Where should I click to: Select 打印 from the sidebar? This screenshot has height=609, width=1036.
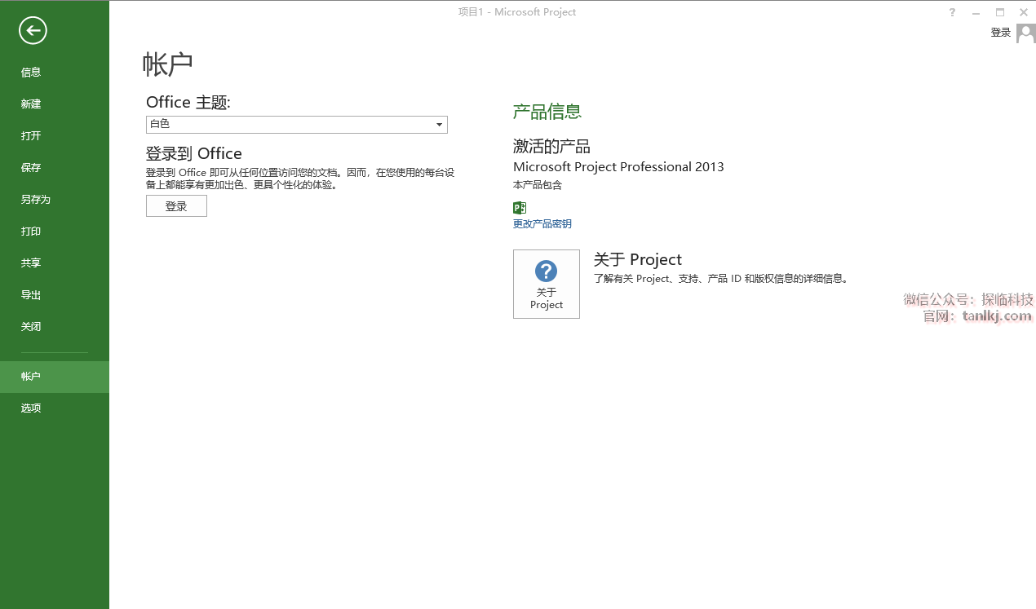(x=55, y=231)
